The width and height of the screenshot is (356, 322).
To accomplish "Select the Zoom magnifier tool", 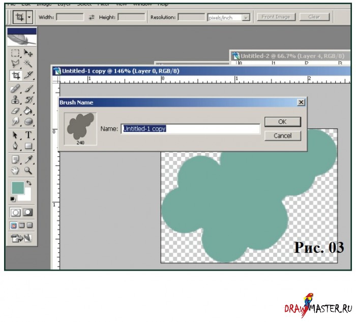I will (28, 170).
